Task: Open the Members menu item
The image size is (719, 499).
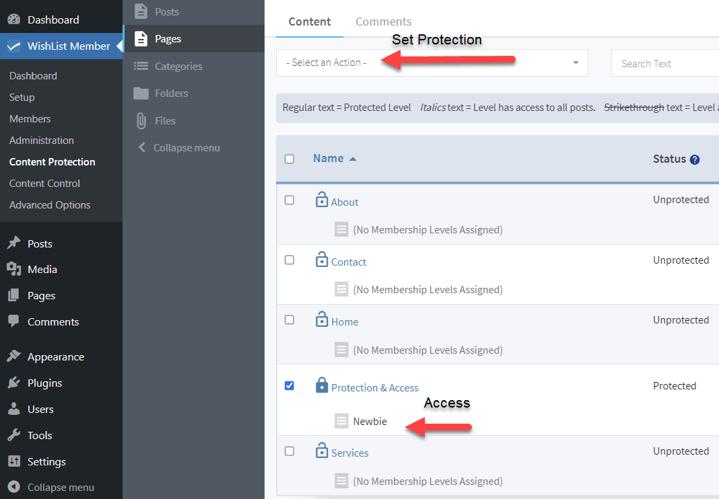Action: (30, 118)
